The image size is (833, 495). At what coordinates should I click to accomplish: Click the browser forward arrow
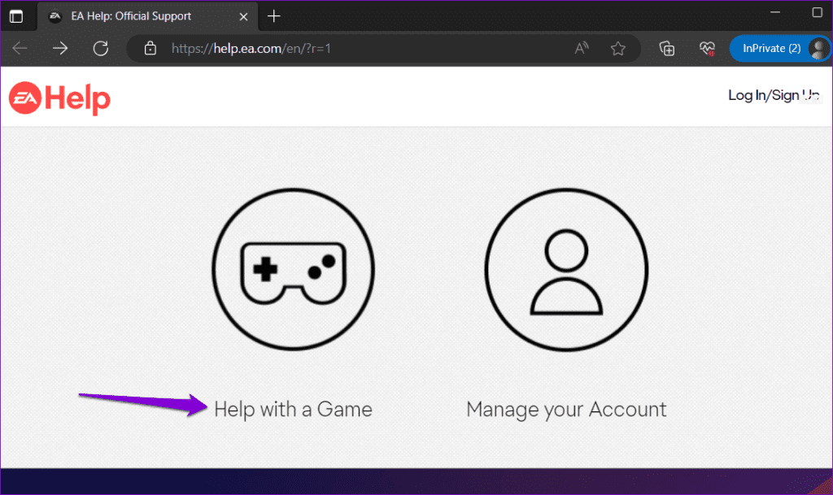pyautogui.click(x=60, y=49)
